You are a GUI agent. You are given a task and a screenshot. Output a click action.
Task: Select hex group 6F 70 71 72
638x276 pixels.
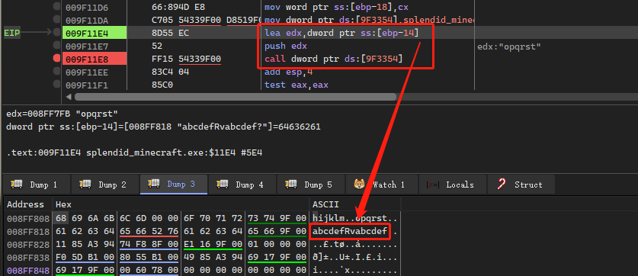point(213,219)
